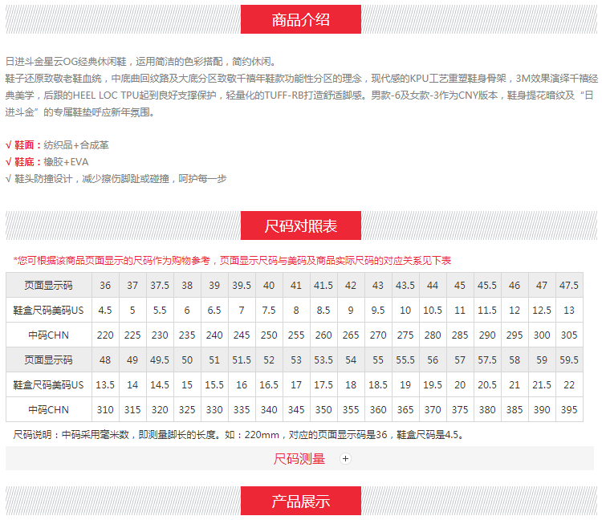Click US size cell 13
The image size is (602, 520).
pos(568,310)
